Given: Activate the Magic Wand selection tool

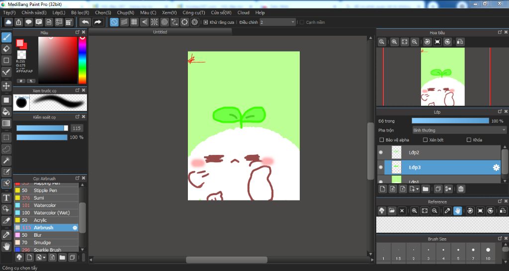Looking at the screenshot, I should 6,160.
